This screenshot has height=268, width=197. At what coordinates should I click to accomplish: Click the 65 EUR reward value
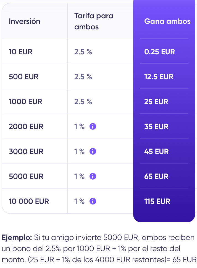[x=156, y=177]
